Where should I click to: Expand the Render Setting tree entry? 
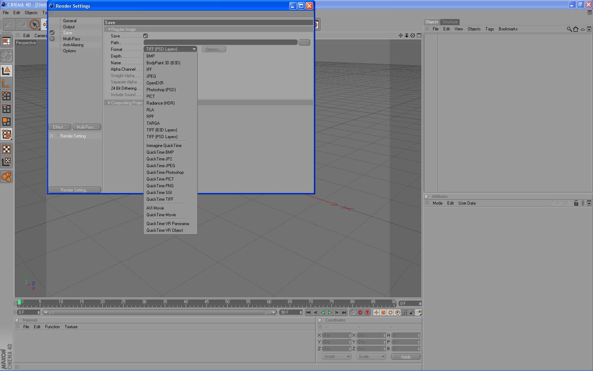coord(52,136)
